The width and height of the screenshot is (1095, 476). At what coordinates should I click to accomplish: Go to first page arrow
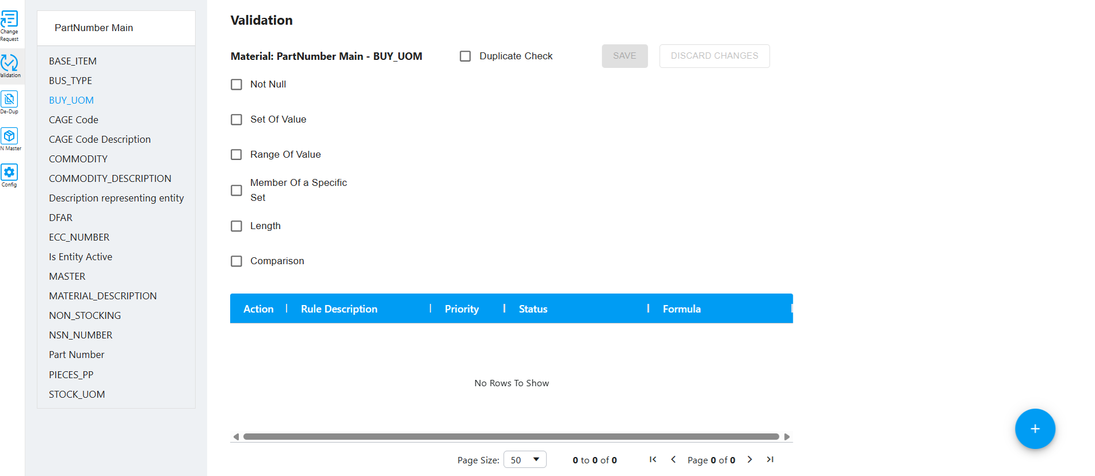coord(653,459)
